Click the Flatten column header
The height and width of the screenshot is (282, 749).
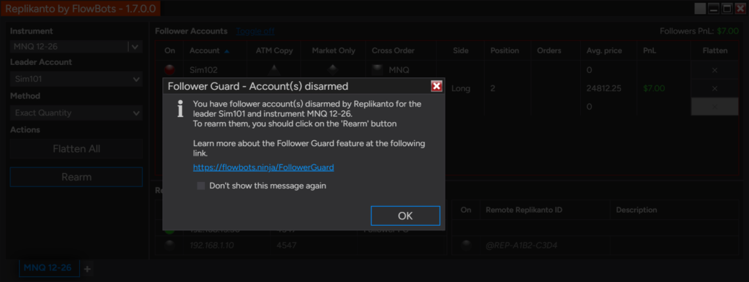point(715,50)
